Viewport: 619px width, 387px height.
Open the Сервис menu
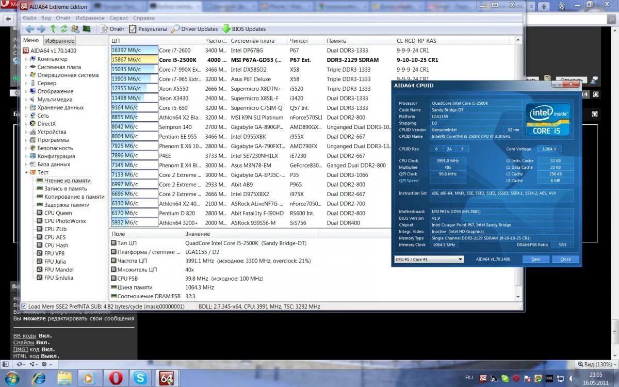[x=119, y=18]
